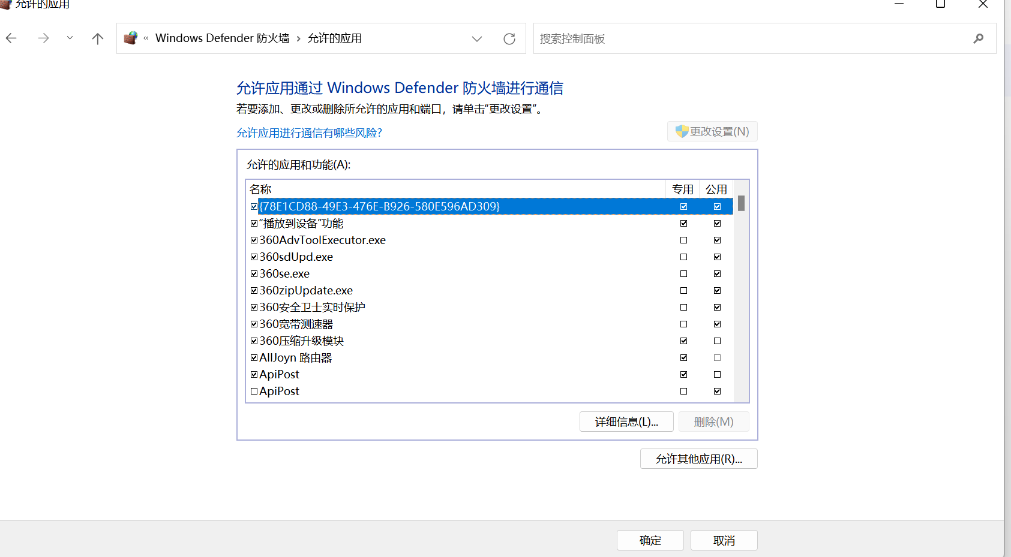This screenshot has width=1011, height=557.
Task: Toggle the name checkbox for 360sdUpd.exe
Action: point(254,257)
